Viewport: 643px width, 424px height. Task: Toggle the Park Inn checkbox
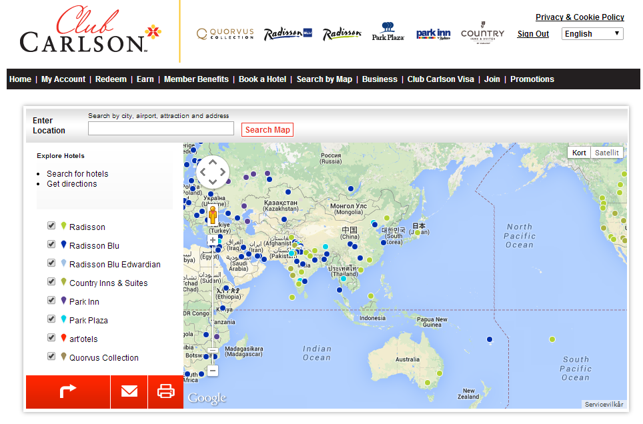pyautogui.click(x=51, y=301)
